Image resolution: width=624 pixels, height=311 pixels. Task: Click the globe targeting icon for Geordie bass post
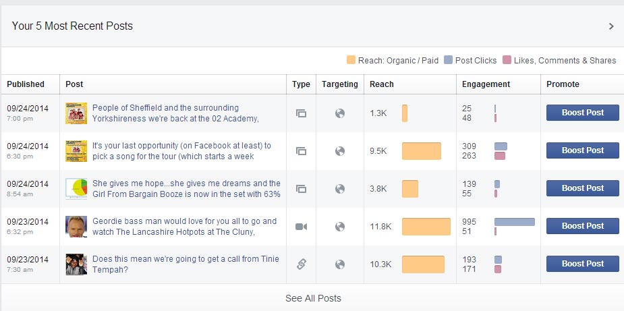[340, 227]
